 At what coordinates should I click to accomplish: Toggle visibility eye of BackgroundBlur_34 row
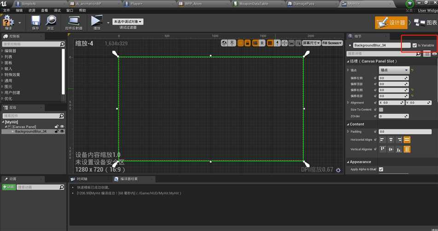62,131
